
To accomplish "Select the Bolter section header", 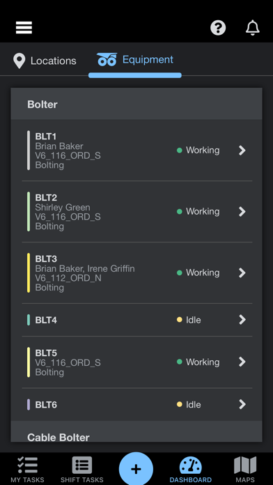I will (x=136, y=104).
